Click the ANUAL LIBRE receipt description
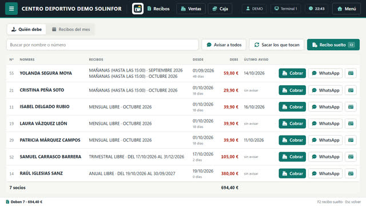The image size is (366, 206). tap(132, 173)
